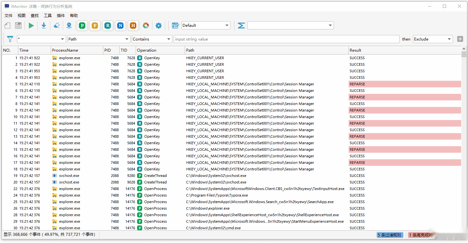Toggle the orange F file events filter
468x243 pixels.
tap(95, 26)
